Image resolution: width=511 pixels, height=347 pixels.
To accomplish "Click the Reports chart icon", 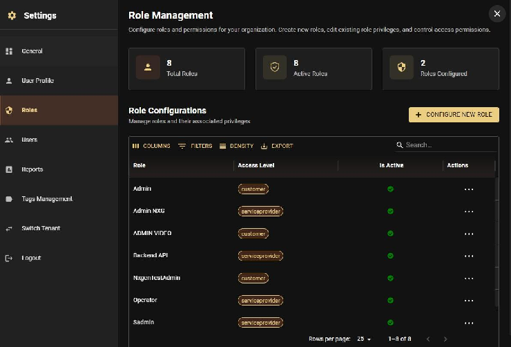I will coord(9,169).
